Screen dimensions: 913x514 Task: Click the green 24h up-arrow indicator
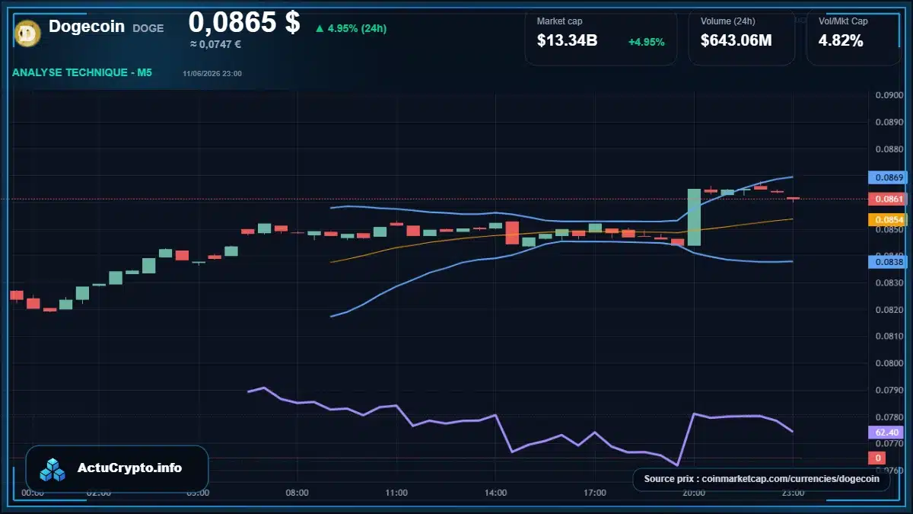pyautogui.click(x=320, y=29)
